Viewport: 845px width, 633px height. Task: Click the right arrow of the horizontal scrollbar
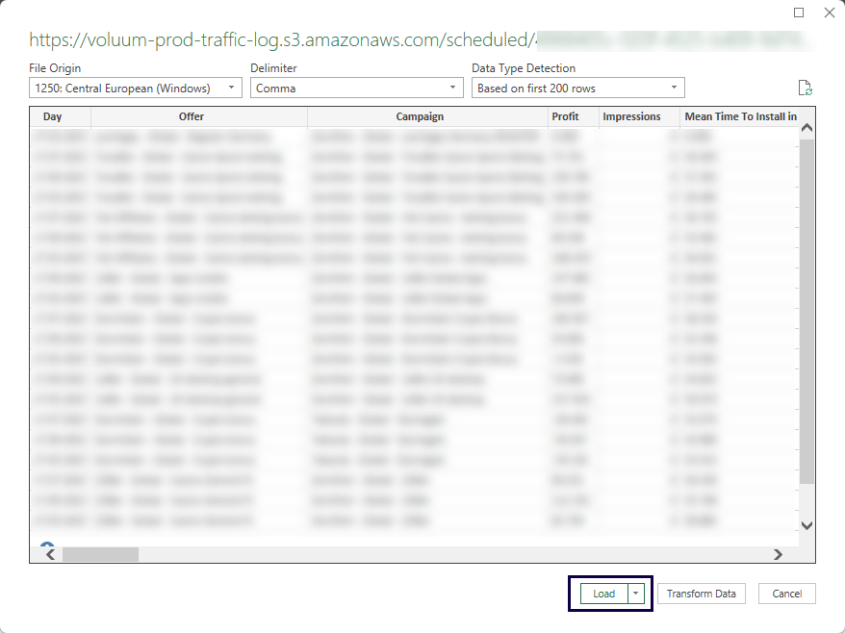click(780, 554)
